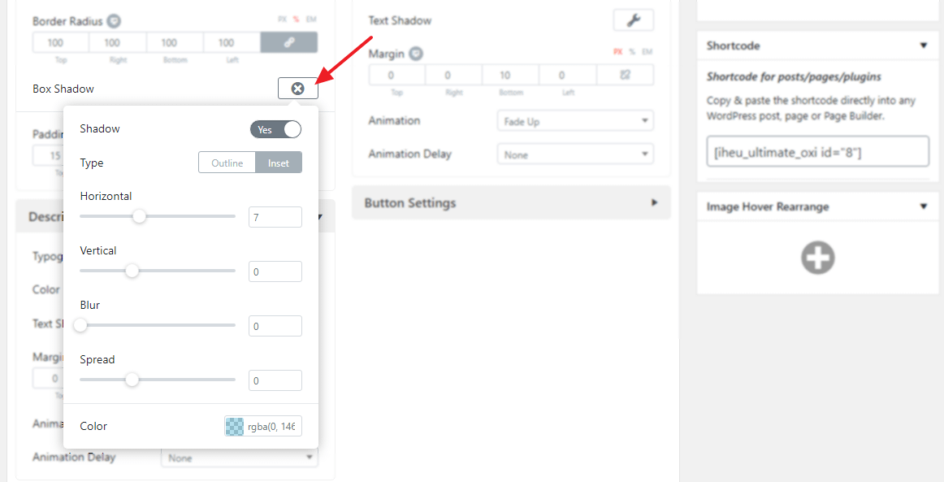Viewport: 944px width, 482px height.
Task: Open the Text Shadow wrench settings
Action: [x=633, y=20]
